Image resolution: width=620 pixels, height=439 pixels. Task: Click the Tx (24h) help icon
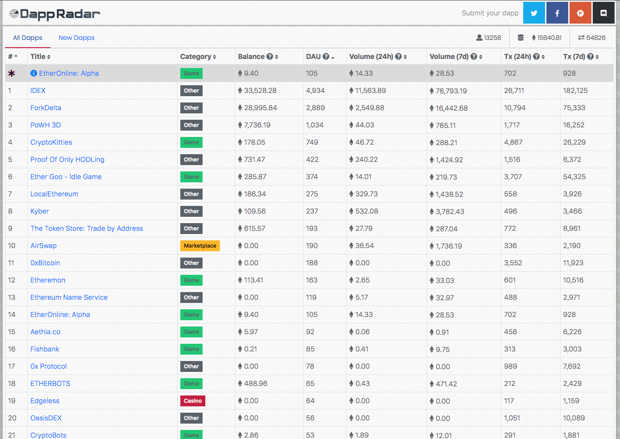pyautogui.click(x=536, y=56)
